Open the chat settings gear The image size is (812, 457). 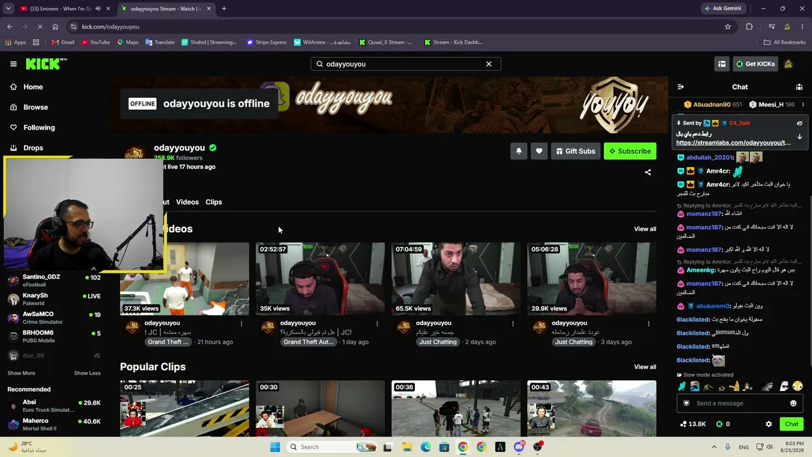point(769,424)
